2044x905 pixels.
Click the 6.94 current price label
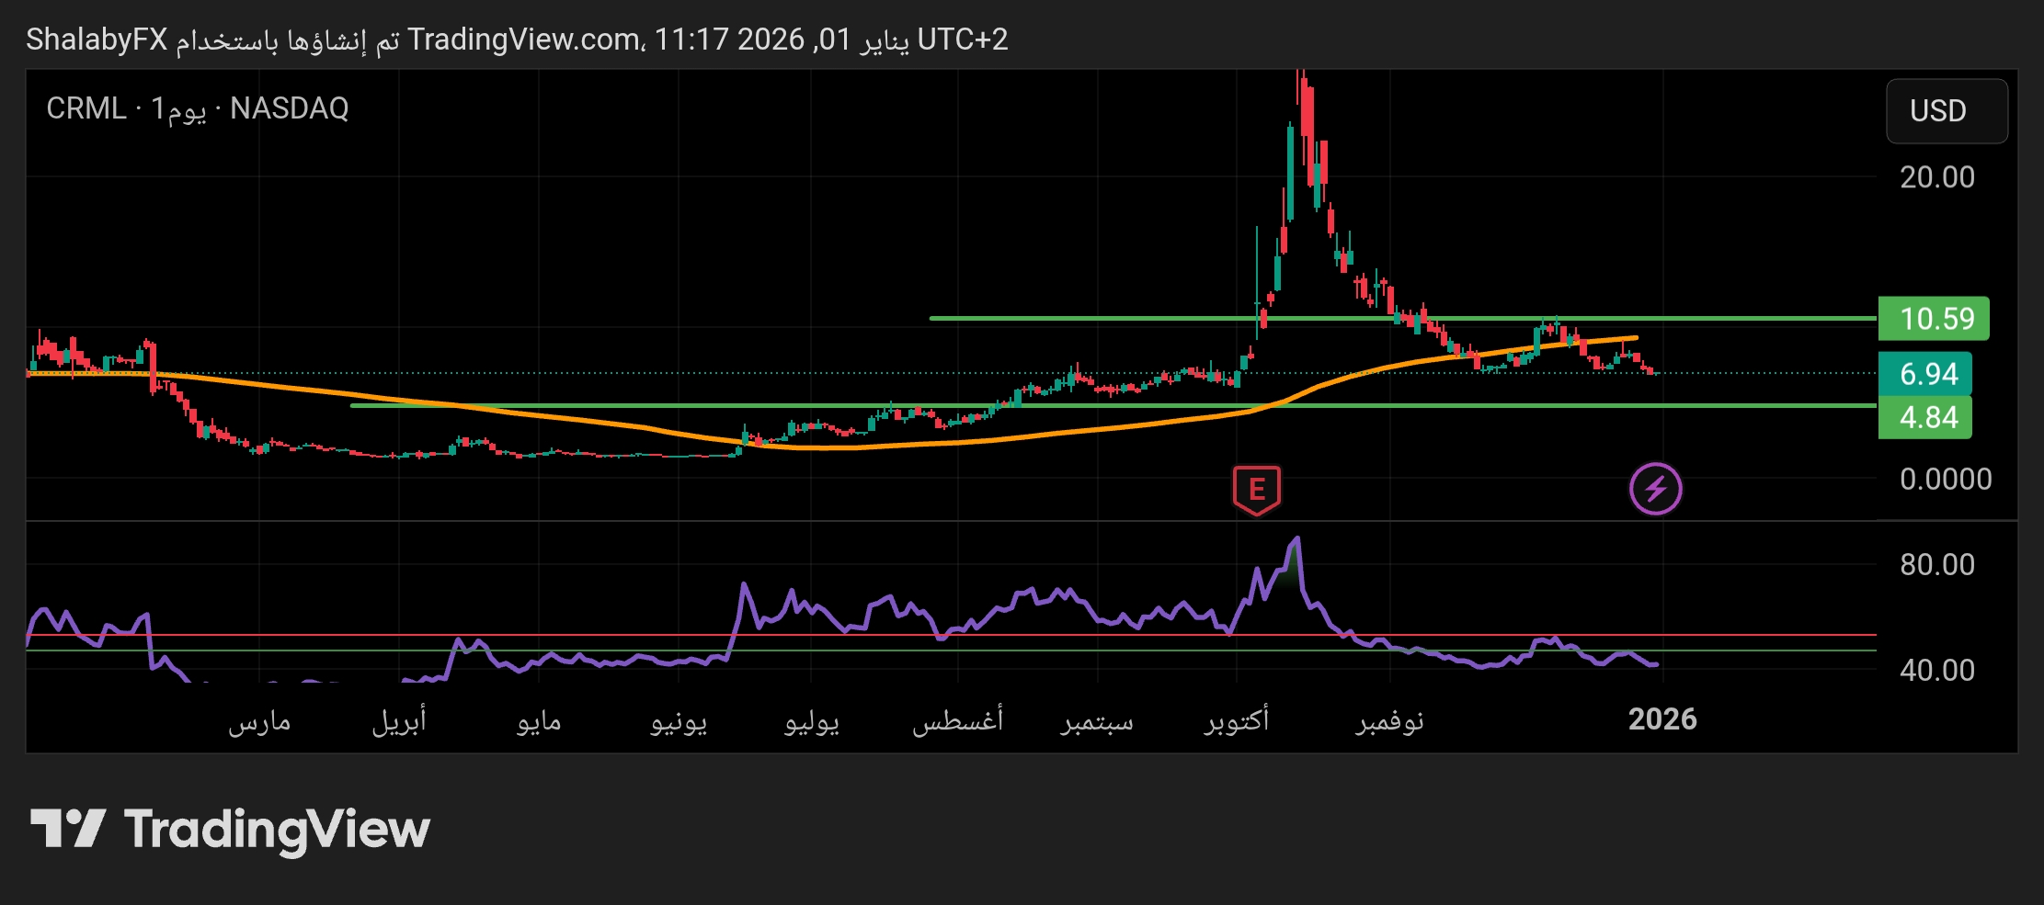coord(1924,374)
